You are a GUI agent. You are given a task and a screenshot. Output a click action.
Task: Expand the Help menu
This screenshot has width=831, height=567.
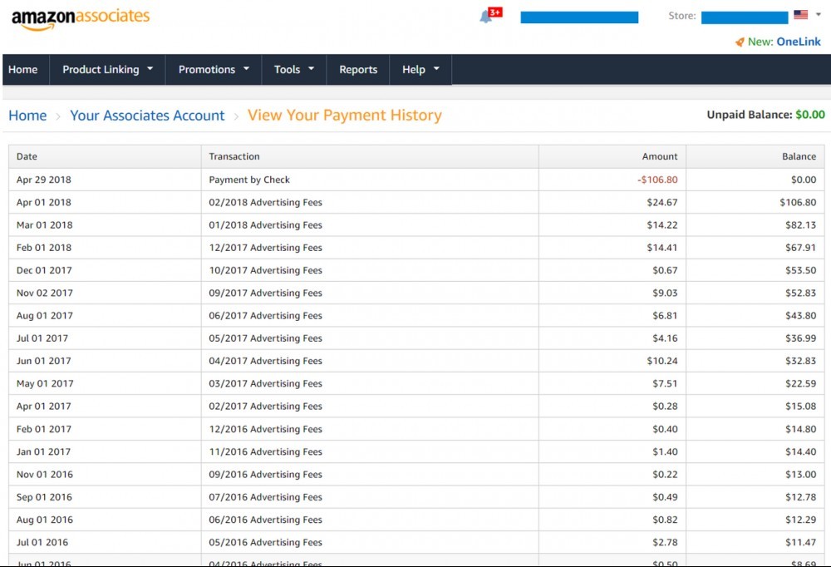[420, 70]
